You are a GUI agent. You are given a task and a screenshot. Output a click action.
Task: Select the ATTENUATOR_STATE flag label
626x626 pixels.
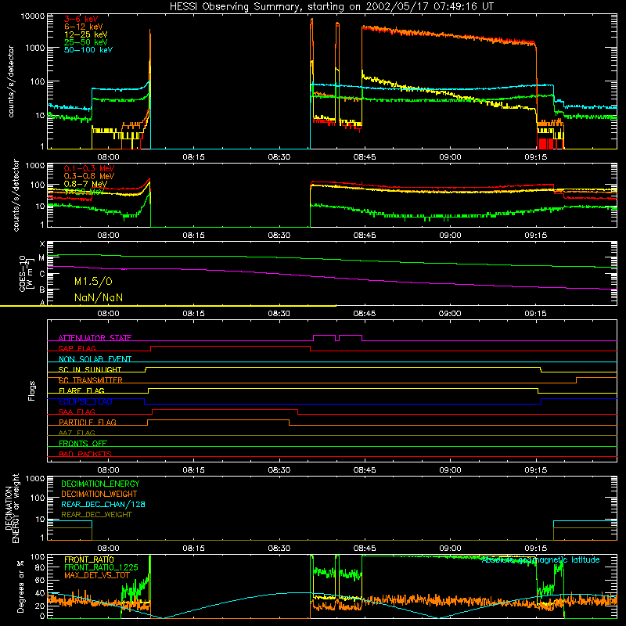(x=95, y=338)
